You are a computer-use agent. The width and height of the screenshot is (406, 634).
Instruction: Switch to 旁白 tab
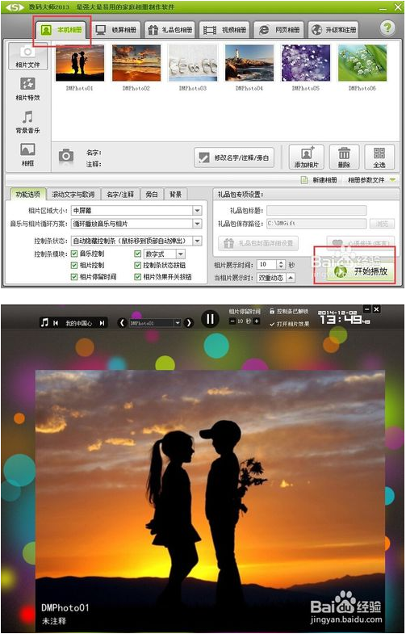[152, 195]
